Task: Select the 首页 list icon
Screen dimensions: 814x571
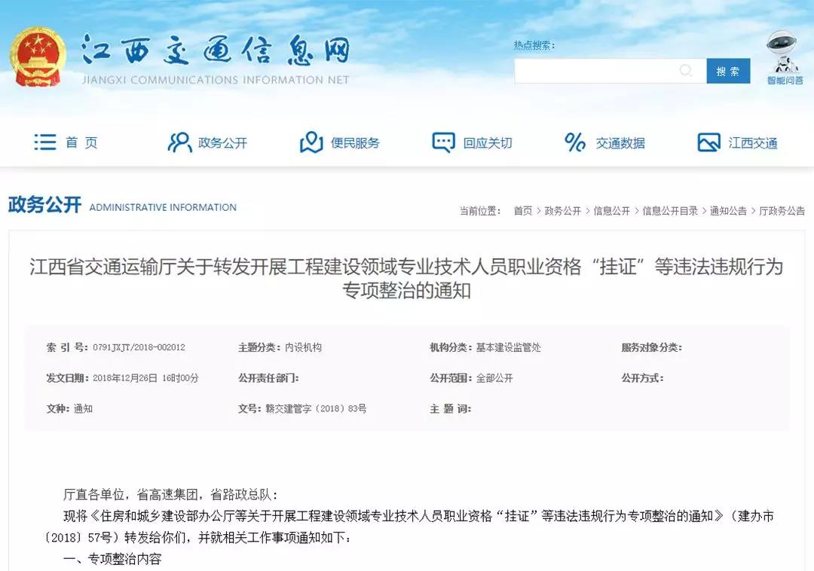Action: [44, 142]
